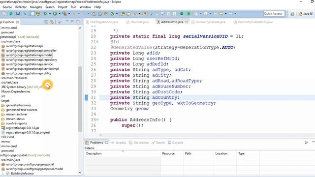The width and height of the screenshot is (315, 177).
Task: Select the uvsoftgroup.registrationapi.serviceimpl package
Action: pos(32,69)
